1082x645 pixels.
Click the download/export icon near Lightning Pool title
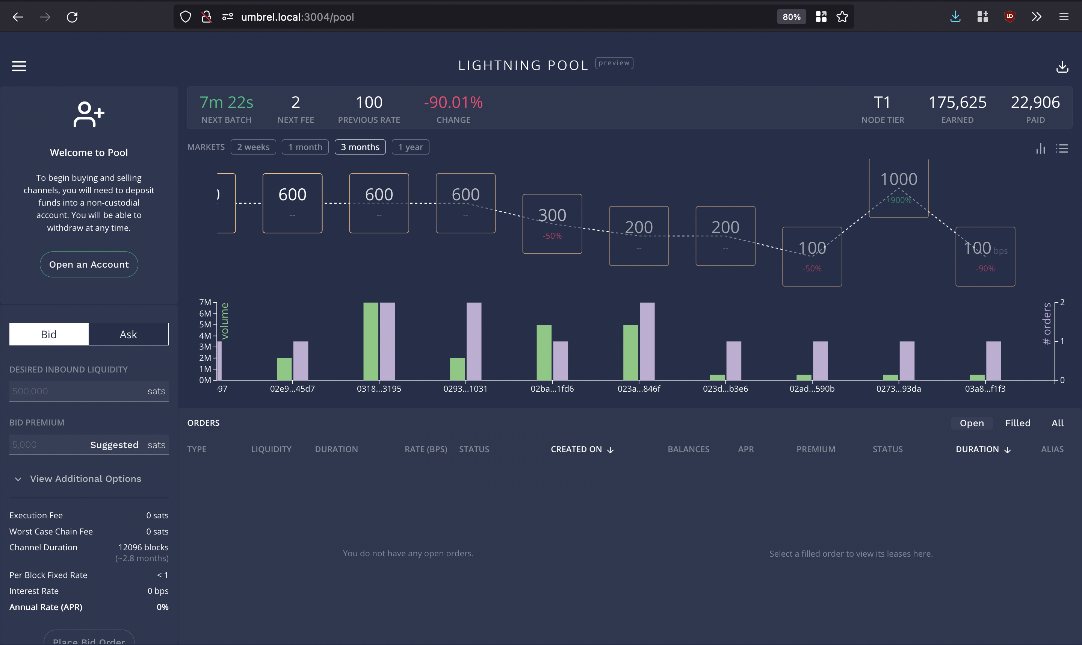1062,67
